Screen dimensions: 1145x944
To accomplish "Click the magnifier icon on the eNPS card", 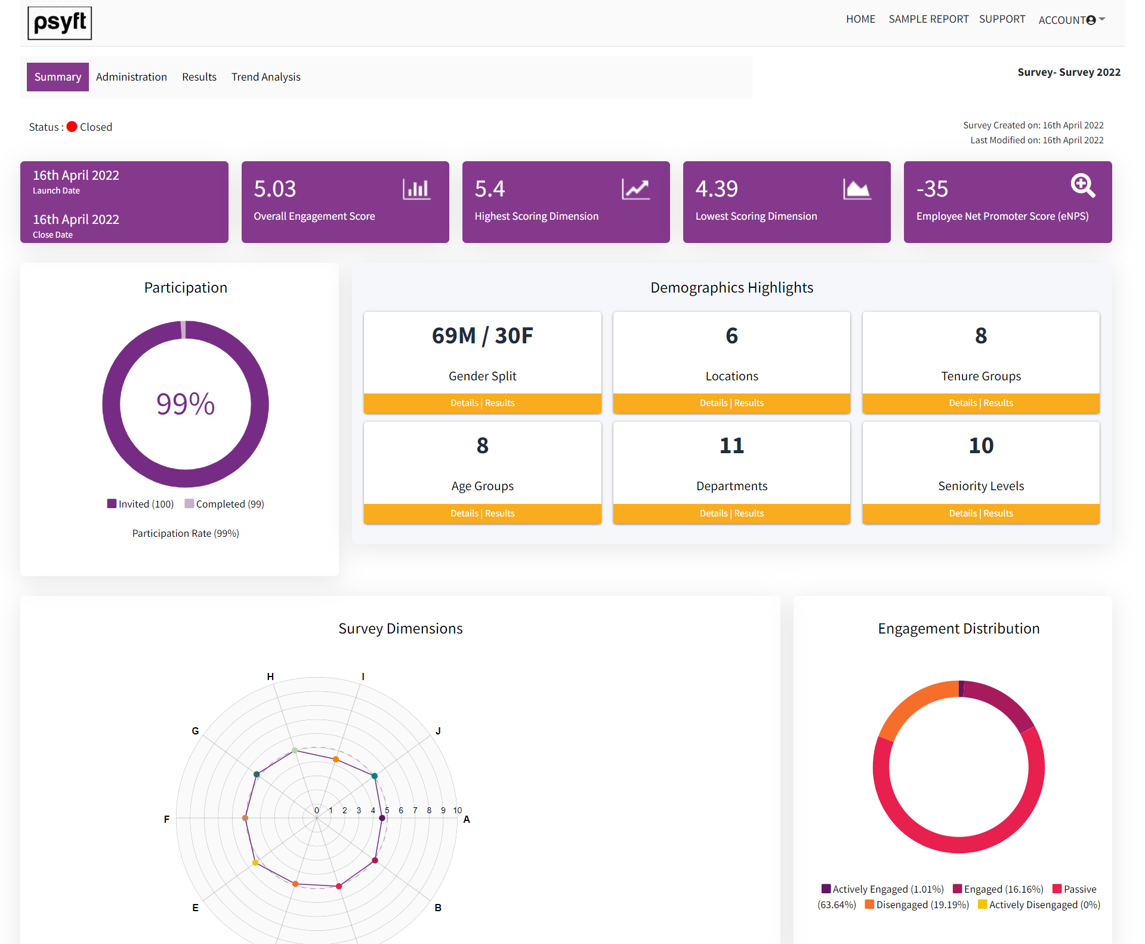I will (1083, 186).
